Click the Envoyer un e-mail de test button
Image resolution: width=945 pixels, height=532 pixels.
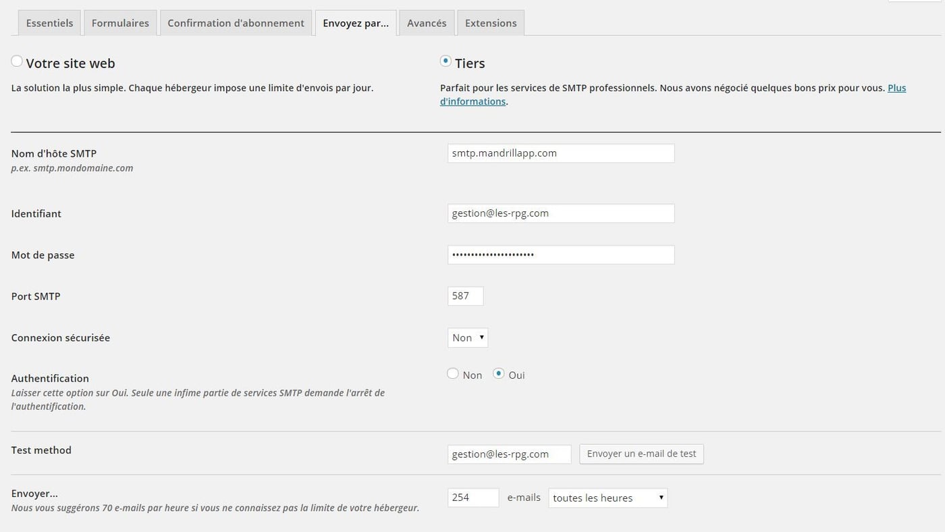[x=641, y=454]
